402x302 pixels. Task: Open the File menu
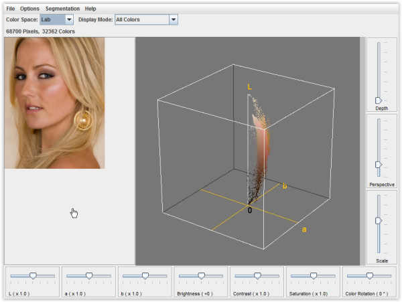pyautogui.click(x=10, y=9)
